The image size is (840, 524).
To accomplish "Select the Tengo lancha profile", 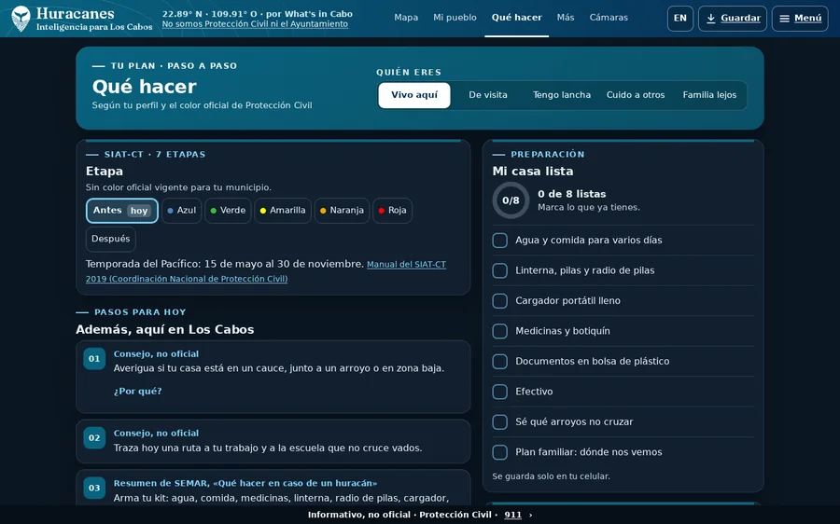I will (562, 95).
